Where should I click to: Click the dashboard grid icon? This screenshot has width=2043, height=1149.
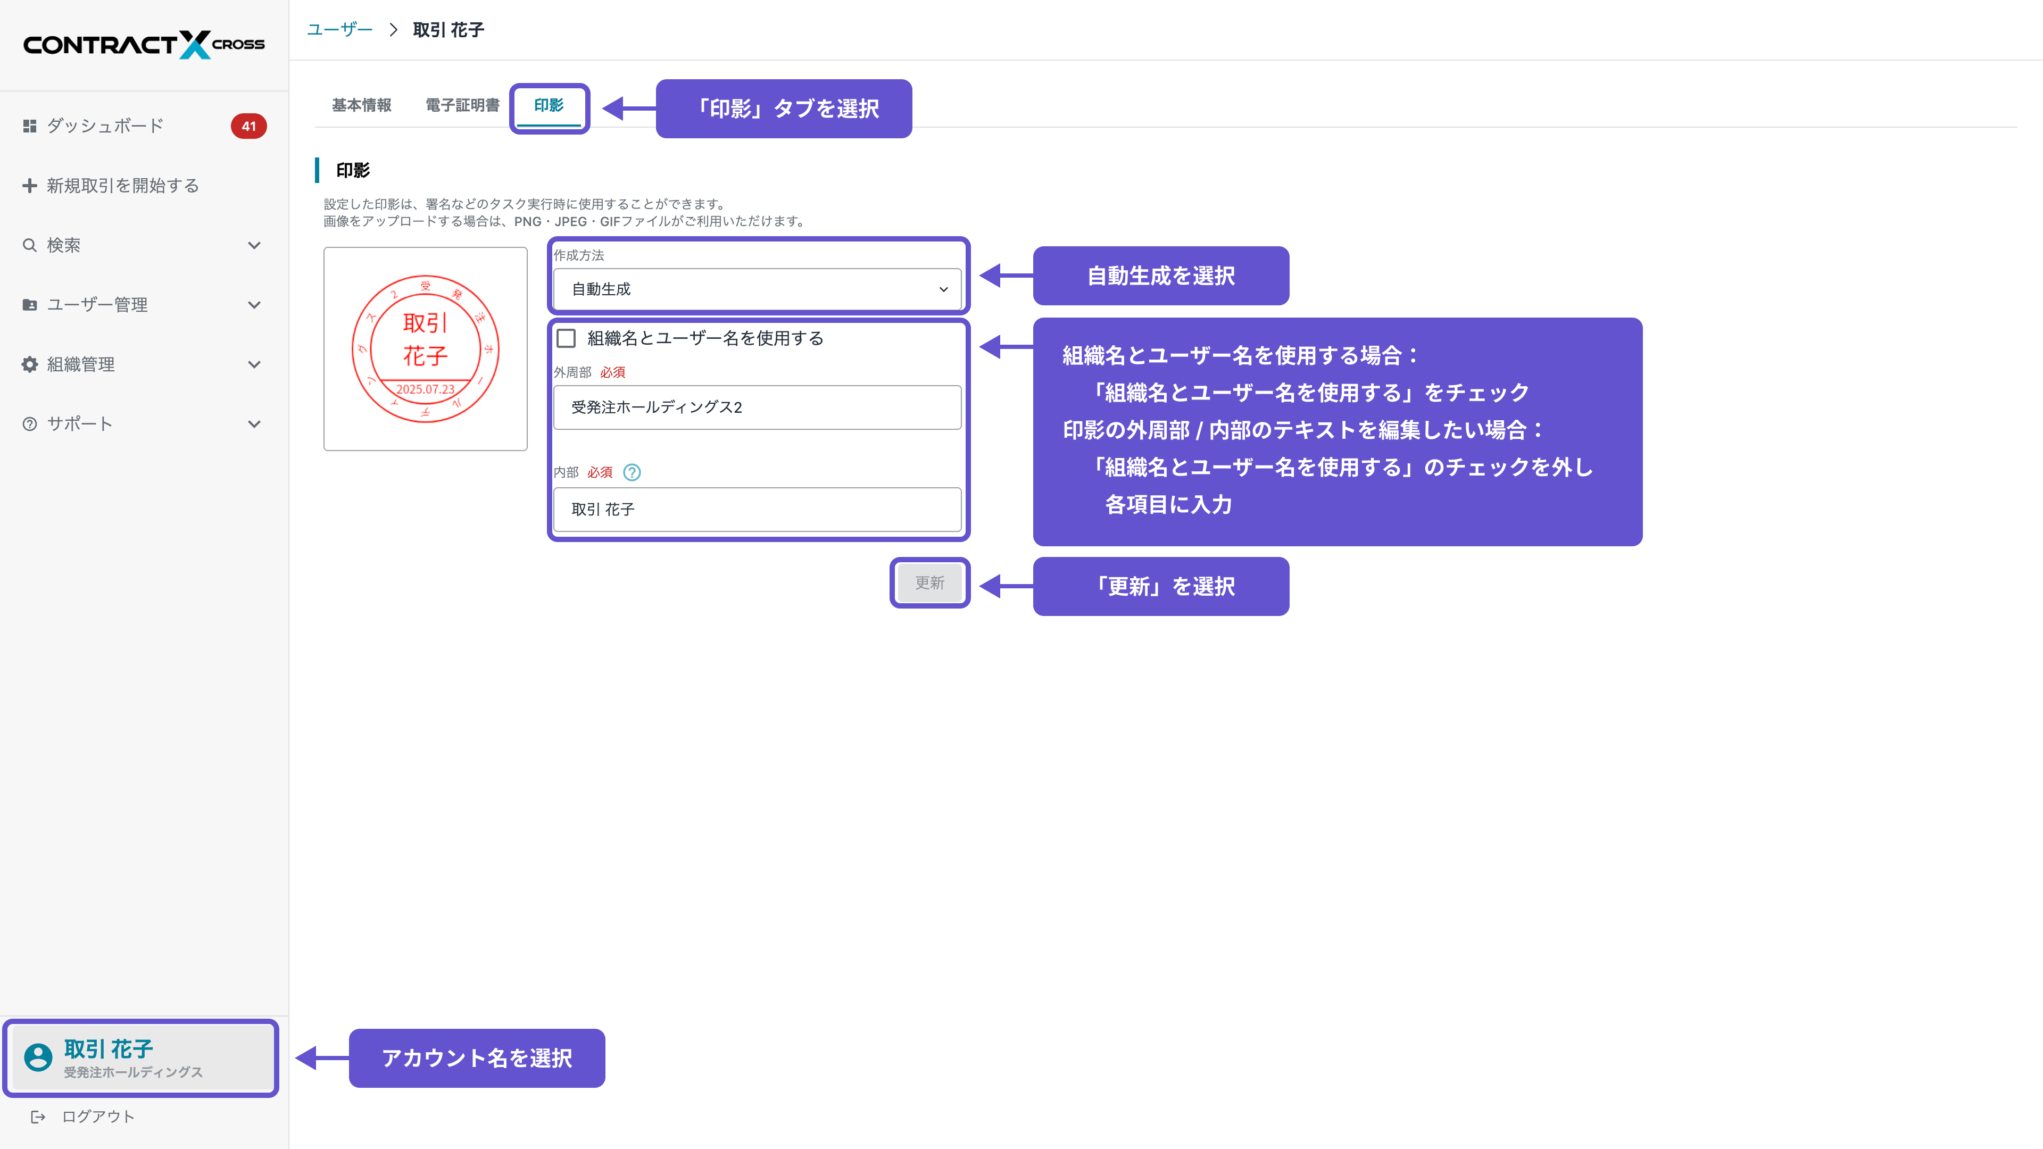coord(29,126)
